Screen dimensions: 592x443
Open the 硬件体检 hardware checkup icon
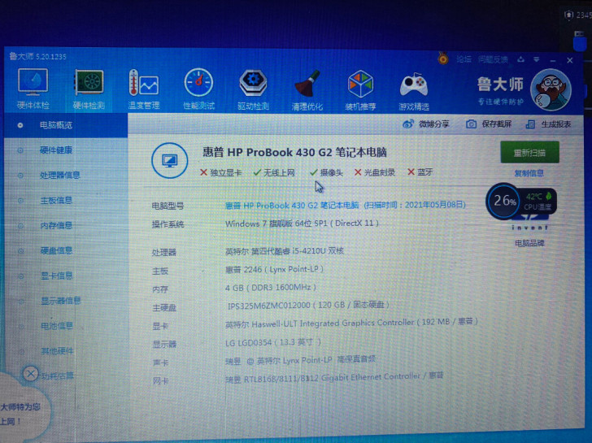pos(33,89)
